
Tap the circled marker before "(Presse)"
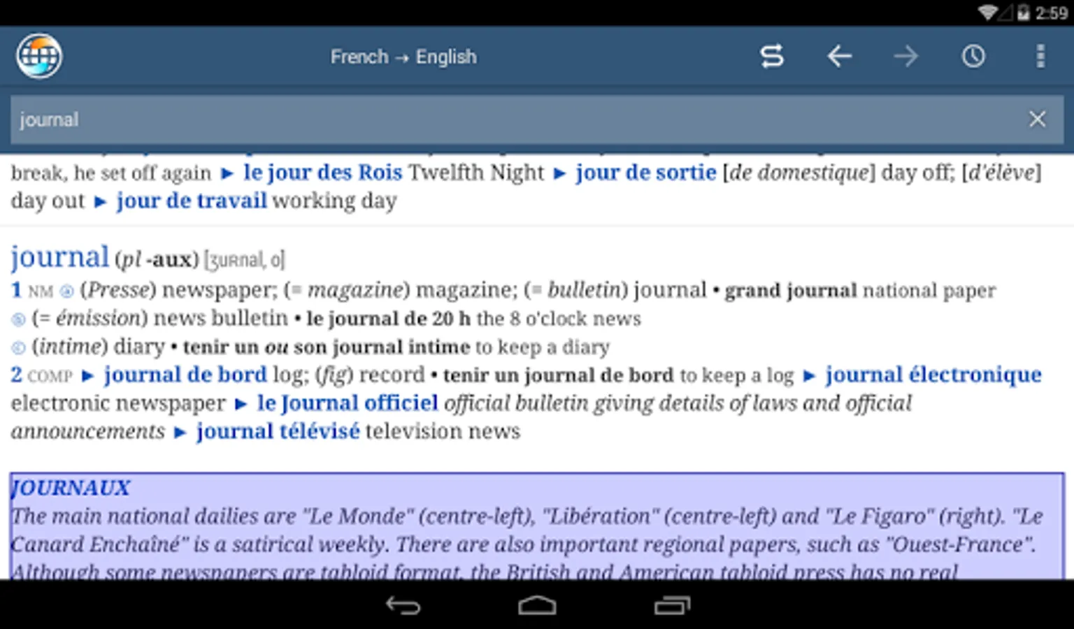click(66, 291)
